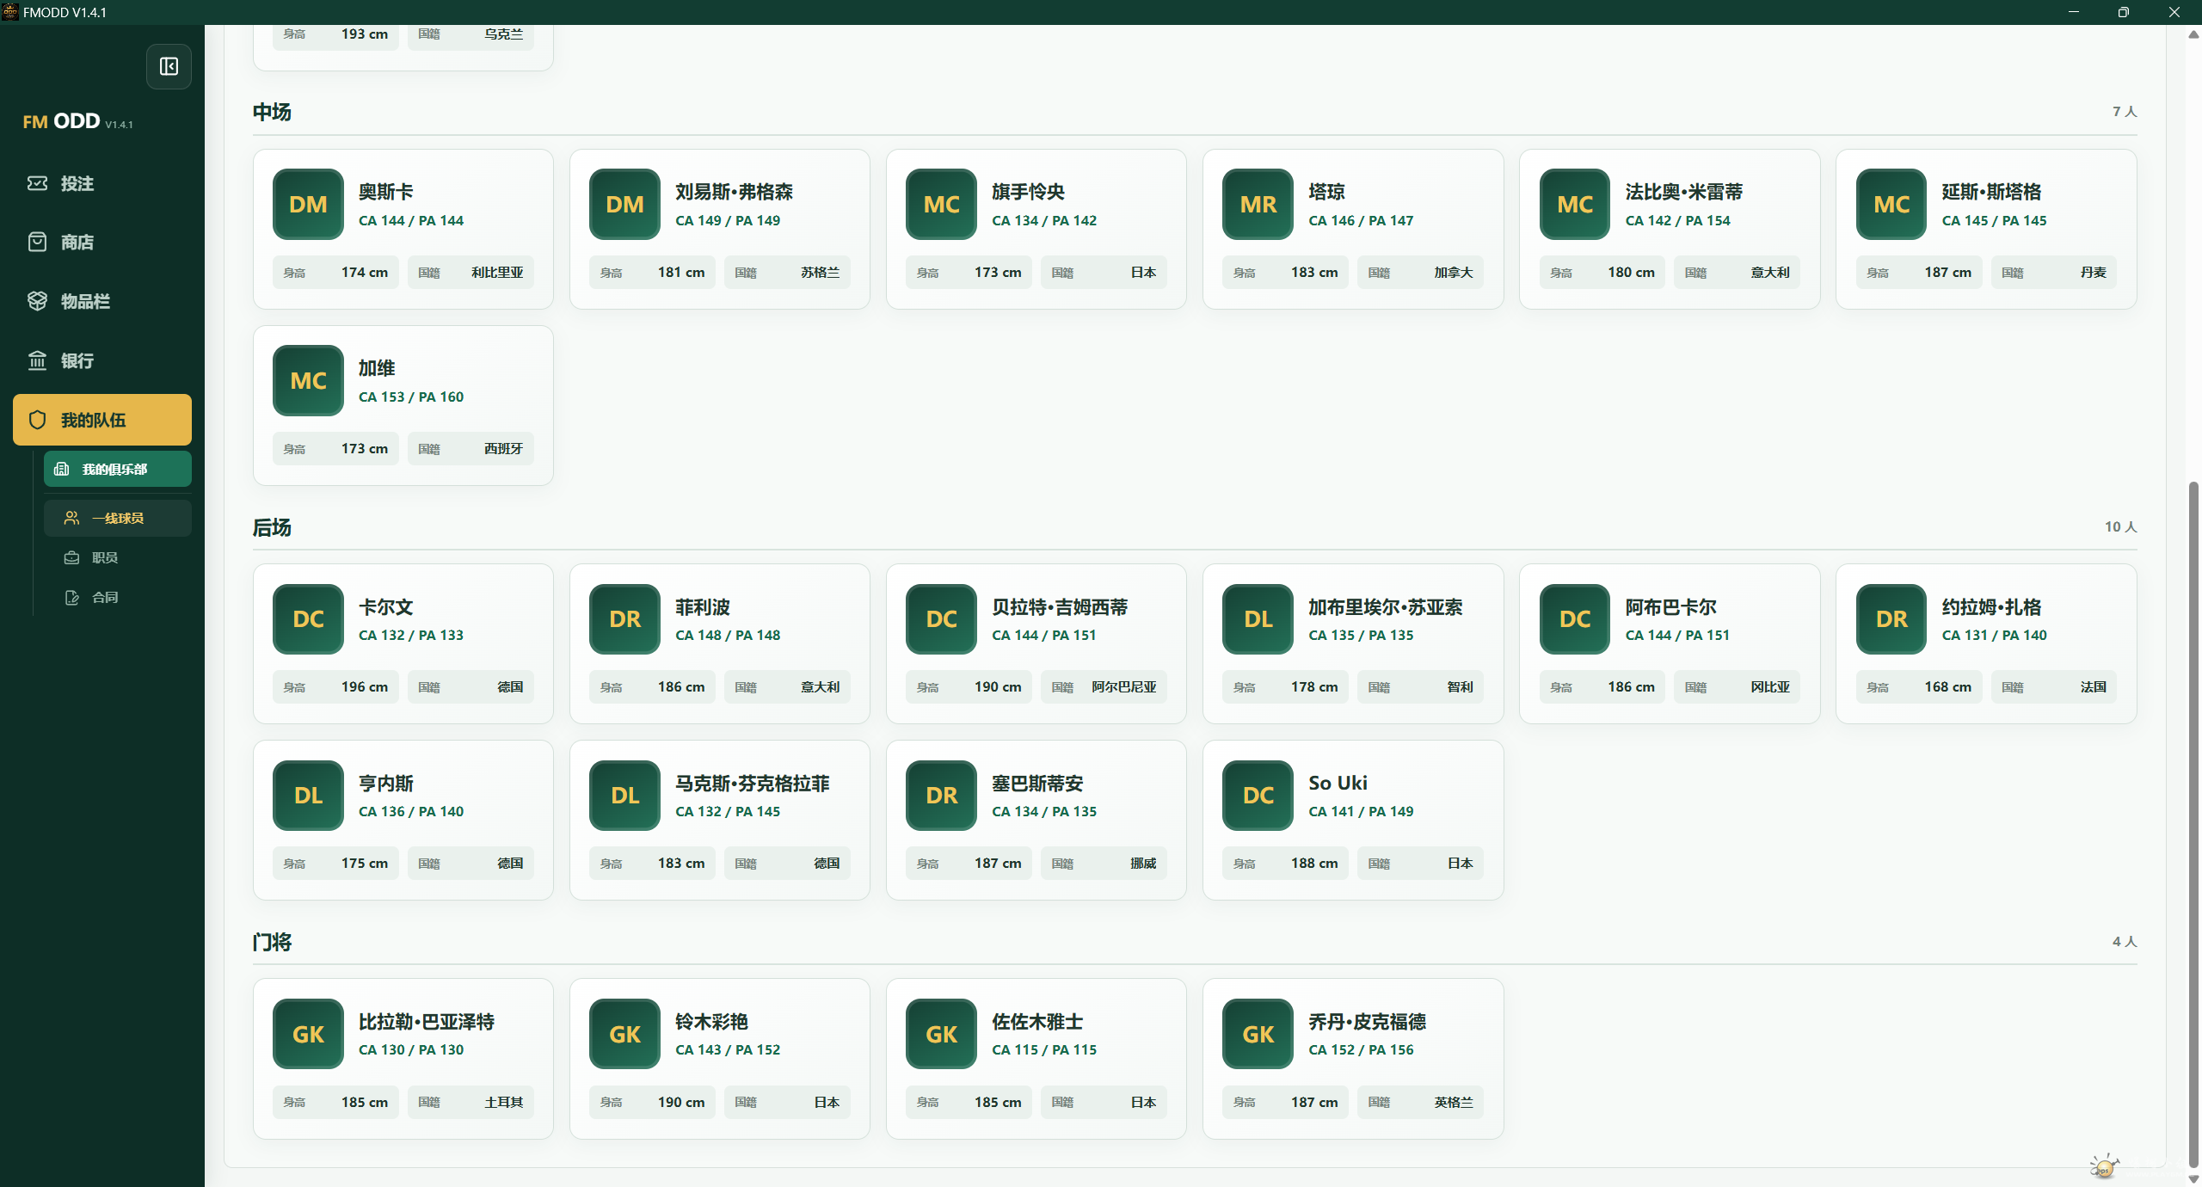The height and width of the screenshot is (1187, 2202).
Task: Click the 10 人 count in 后场 header
Action: point(2120,526)
